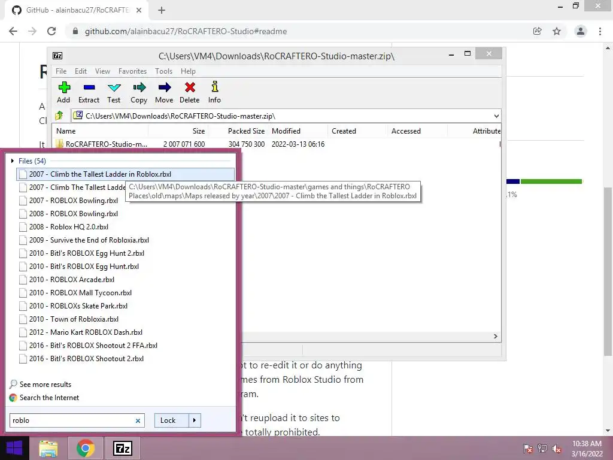The width and height of the screenshot is (613, 460).
Task: Click the Move toolbar icon
Action: click(x=165, y=87)
